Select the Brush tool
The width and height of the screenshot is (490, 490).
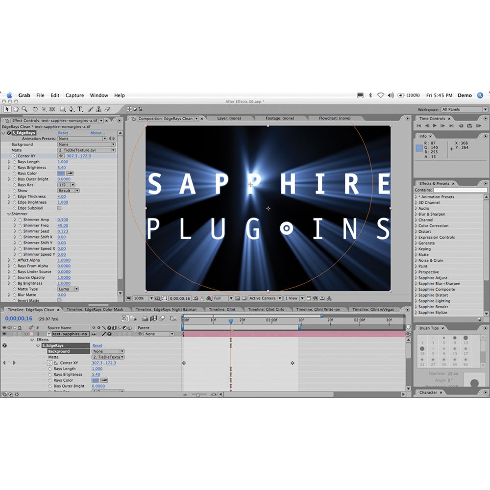click(x=90, y=109)
